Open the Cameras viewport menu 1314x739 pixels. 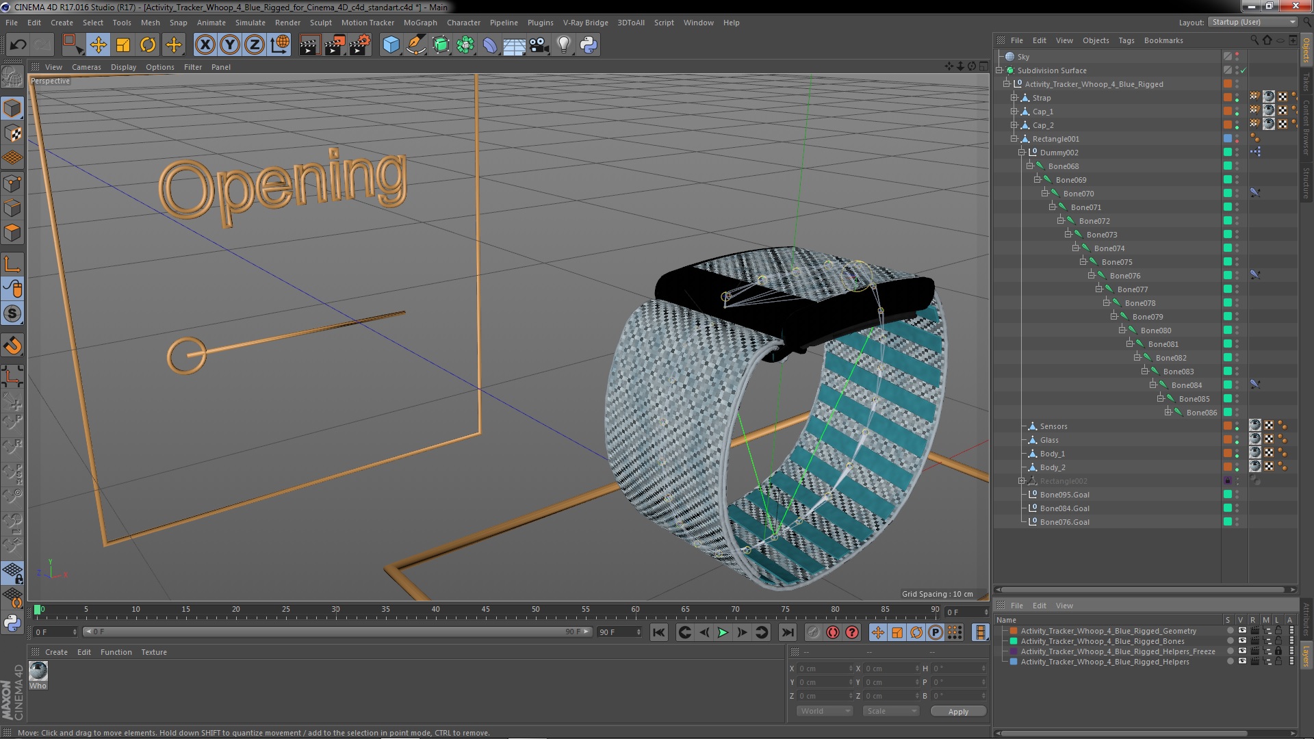click(86, 67)
